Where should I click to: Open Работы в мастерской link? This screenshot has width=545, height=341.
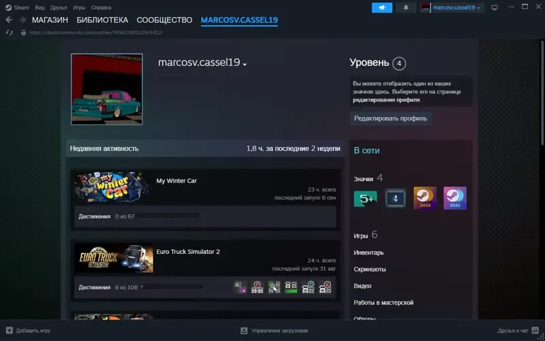tap(384, 302)
